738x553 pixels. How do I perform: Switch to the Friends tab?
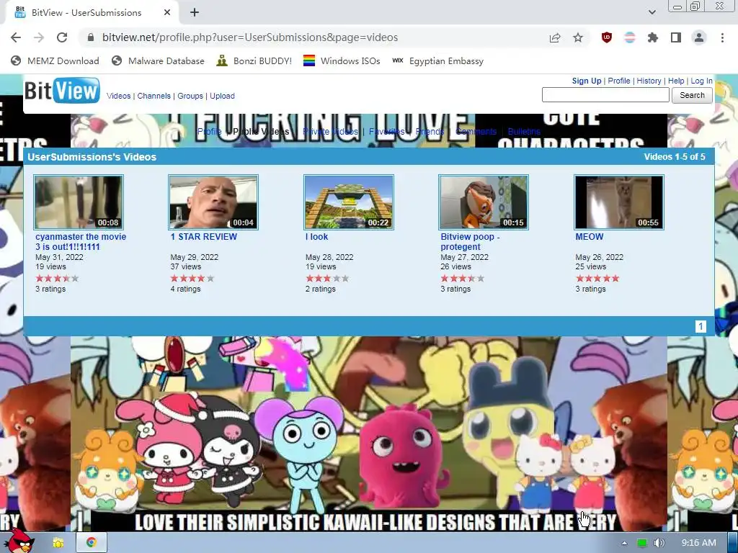tap(430, 132)
